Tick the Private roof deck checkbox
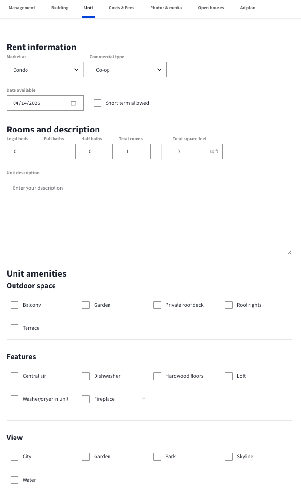Screen dimensions: 301x497 (157, 305)
